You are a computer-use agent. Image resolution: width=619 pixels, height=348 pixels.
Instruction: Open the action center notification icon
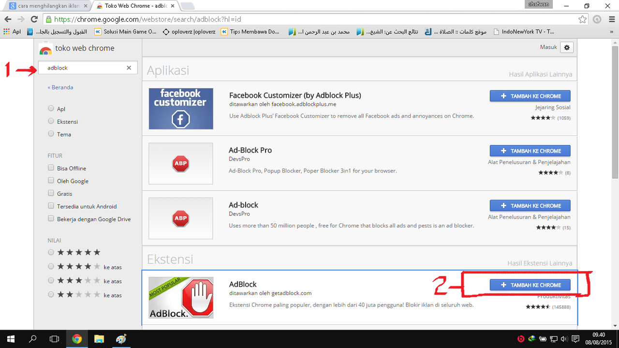(x=575, y=339)
